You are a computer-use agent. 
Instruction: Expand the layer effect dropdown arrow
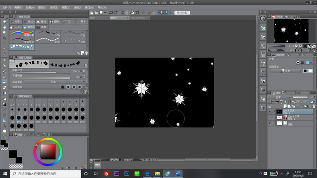311,63
